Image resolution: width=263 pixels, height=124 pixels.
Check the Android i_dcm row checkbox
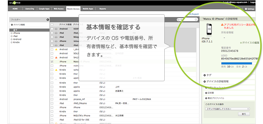click(52, 49)
